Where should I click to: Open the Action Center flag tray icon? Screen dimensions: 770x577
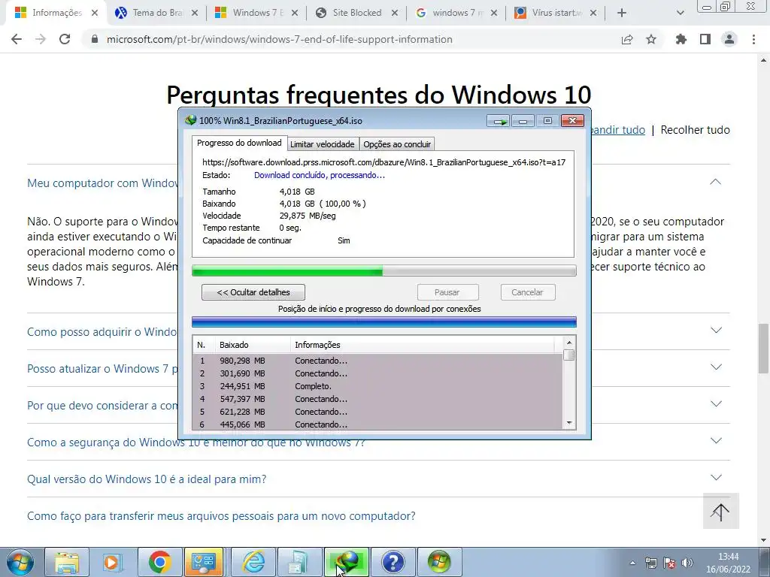(668, 563)
